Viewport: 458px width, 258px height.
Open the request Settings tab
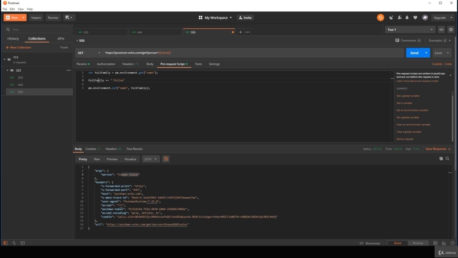click(x=214, y=64)
